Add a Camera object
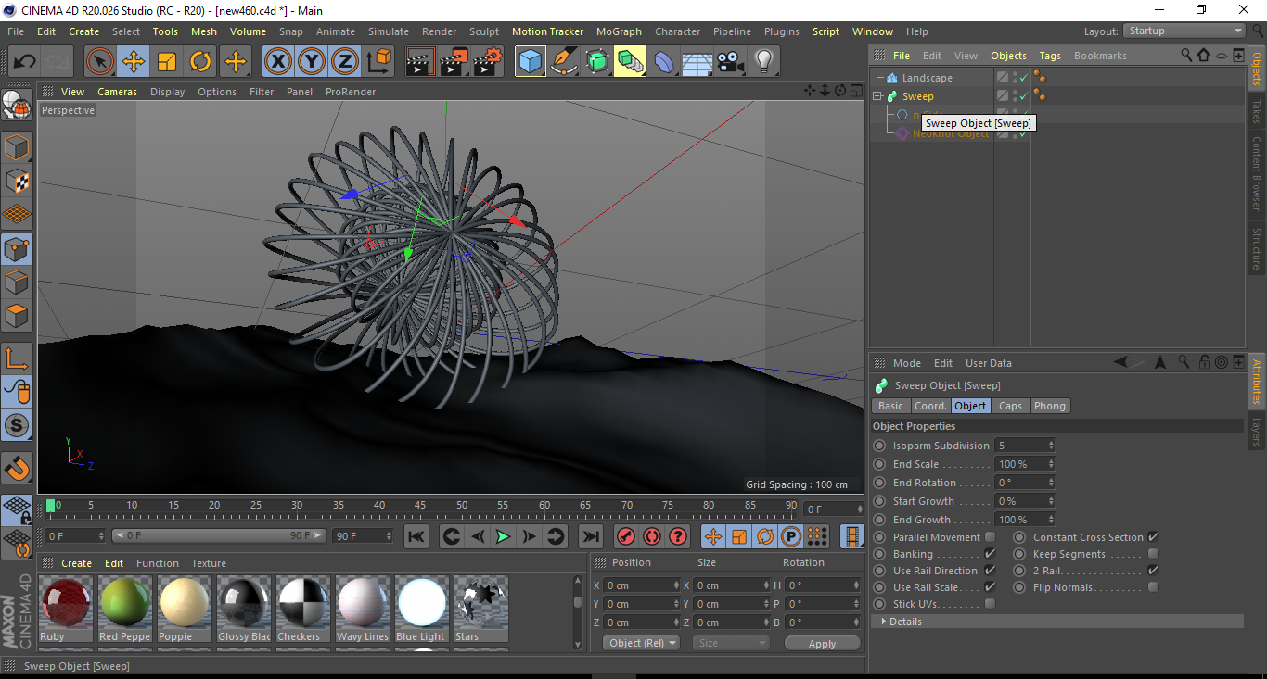Screen dimensions: 1267x679 coord(731,62)
